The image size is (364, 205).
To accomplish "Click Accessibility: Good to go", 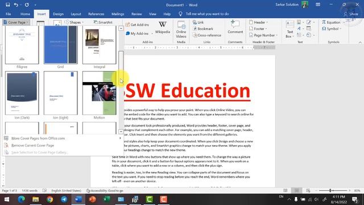I will [x=105, y=191].
